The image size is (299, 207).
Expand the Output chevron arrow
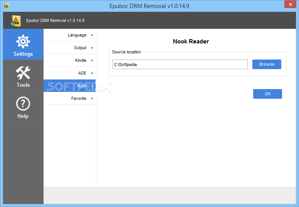click(92, 48)
